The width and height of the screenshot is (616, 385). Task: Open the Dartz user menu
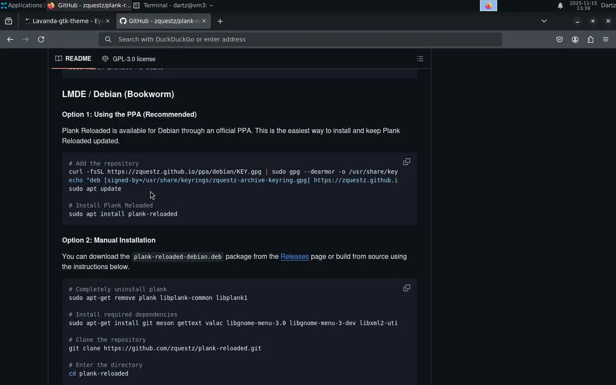coord(608,6)
